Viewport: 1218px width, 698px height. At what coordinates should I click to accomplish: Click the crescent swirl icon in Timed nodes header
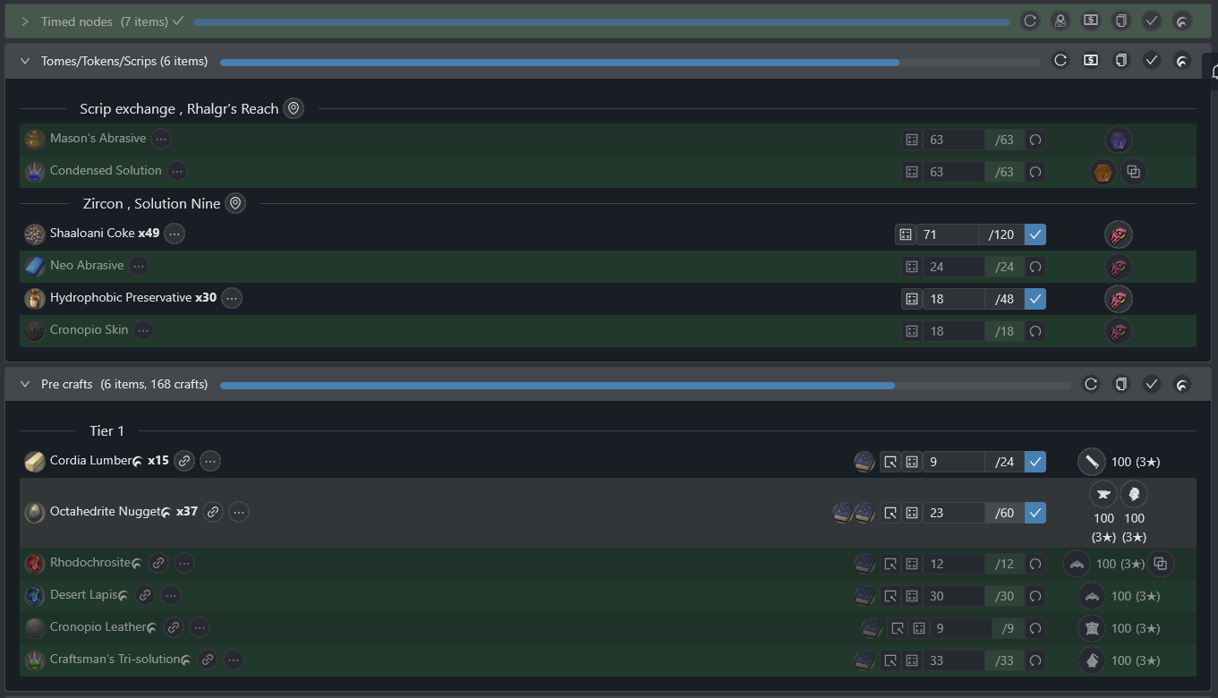click(1182, 21)
